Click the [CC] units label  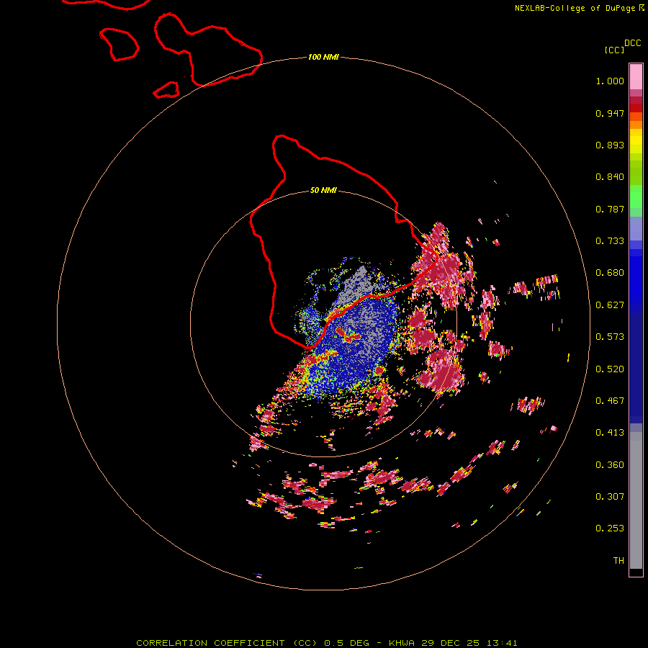pos(614,50)
